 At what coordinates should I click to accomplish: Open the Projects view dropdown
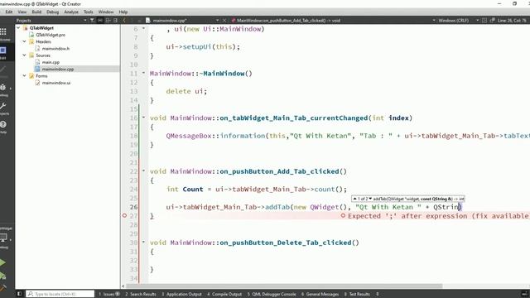pos(84,20)
